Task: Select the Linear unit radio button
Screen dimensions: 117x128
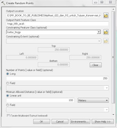Action: pyautogui.click(x=8, y=96)
